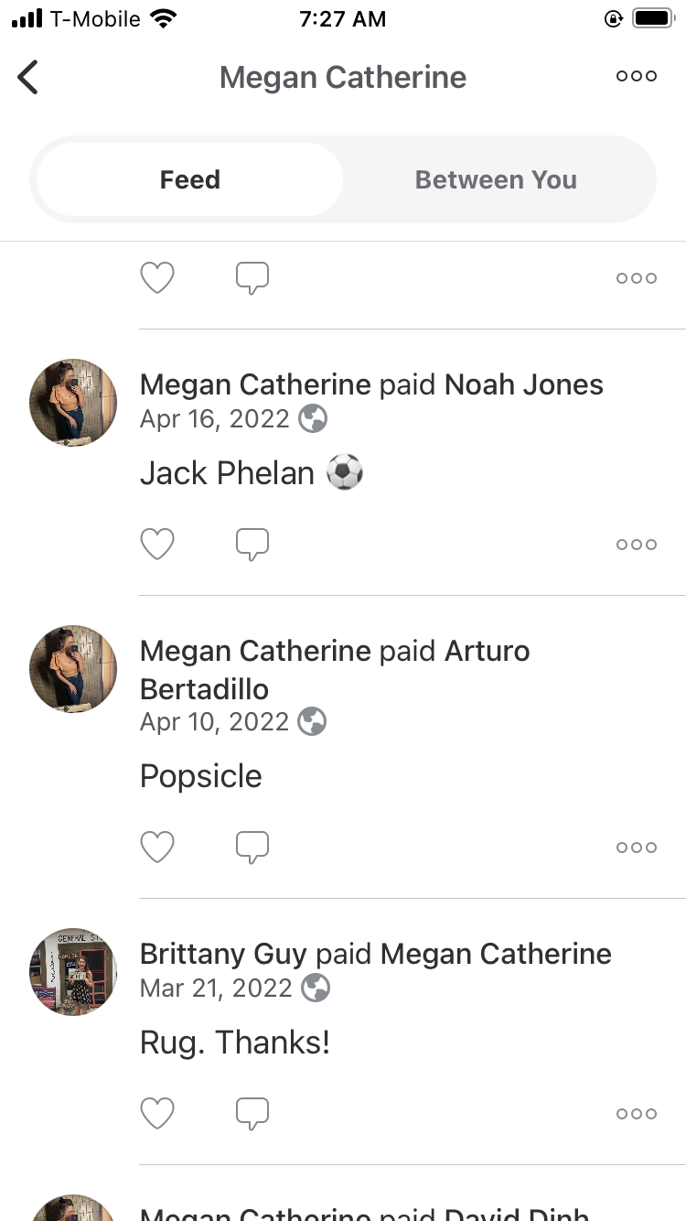Like the Popsicle payment
Screen dimensions: 686x1221
tap(157, 848)
